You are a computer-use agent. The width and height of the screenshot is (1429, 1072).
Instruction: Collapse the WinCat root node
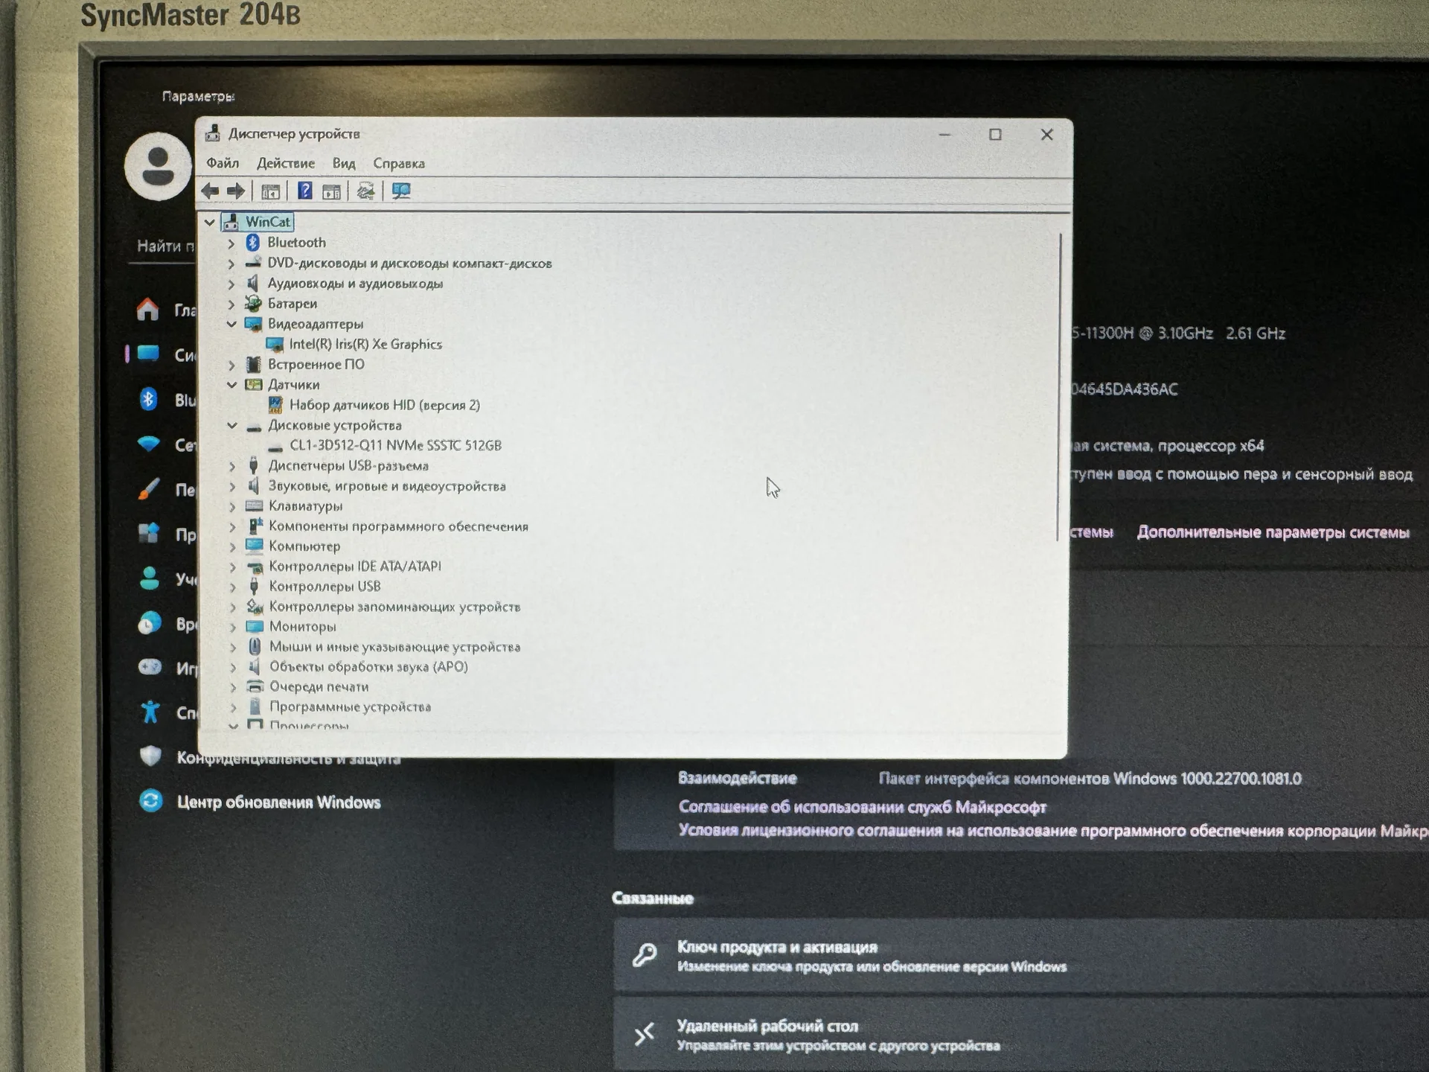(210, 222)
